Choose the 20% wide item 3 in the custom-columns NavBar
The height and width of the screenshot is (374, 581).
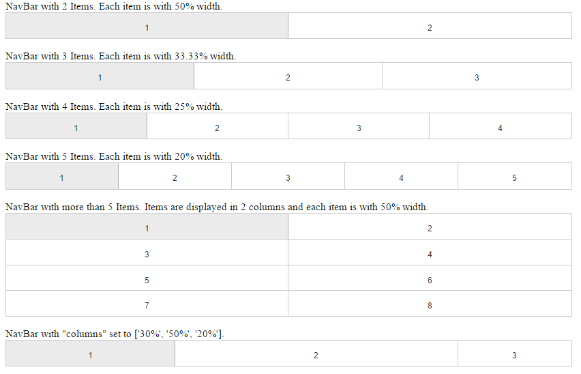pos(514,354)
